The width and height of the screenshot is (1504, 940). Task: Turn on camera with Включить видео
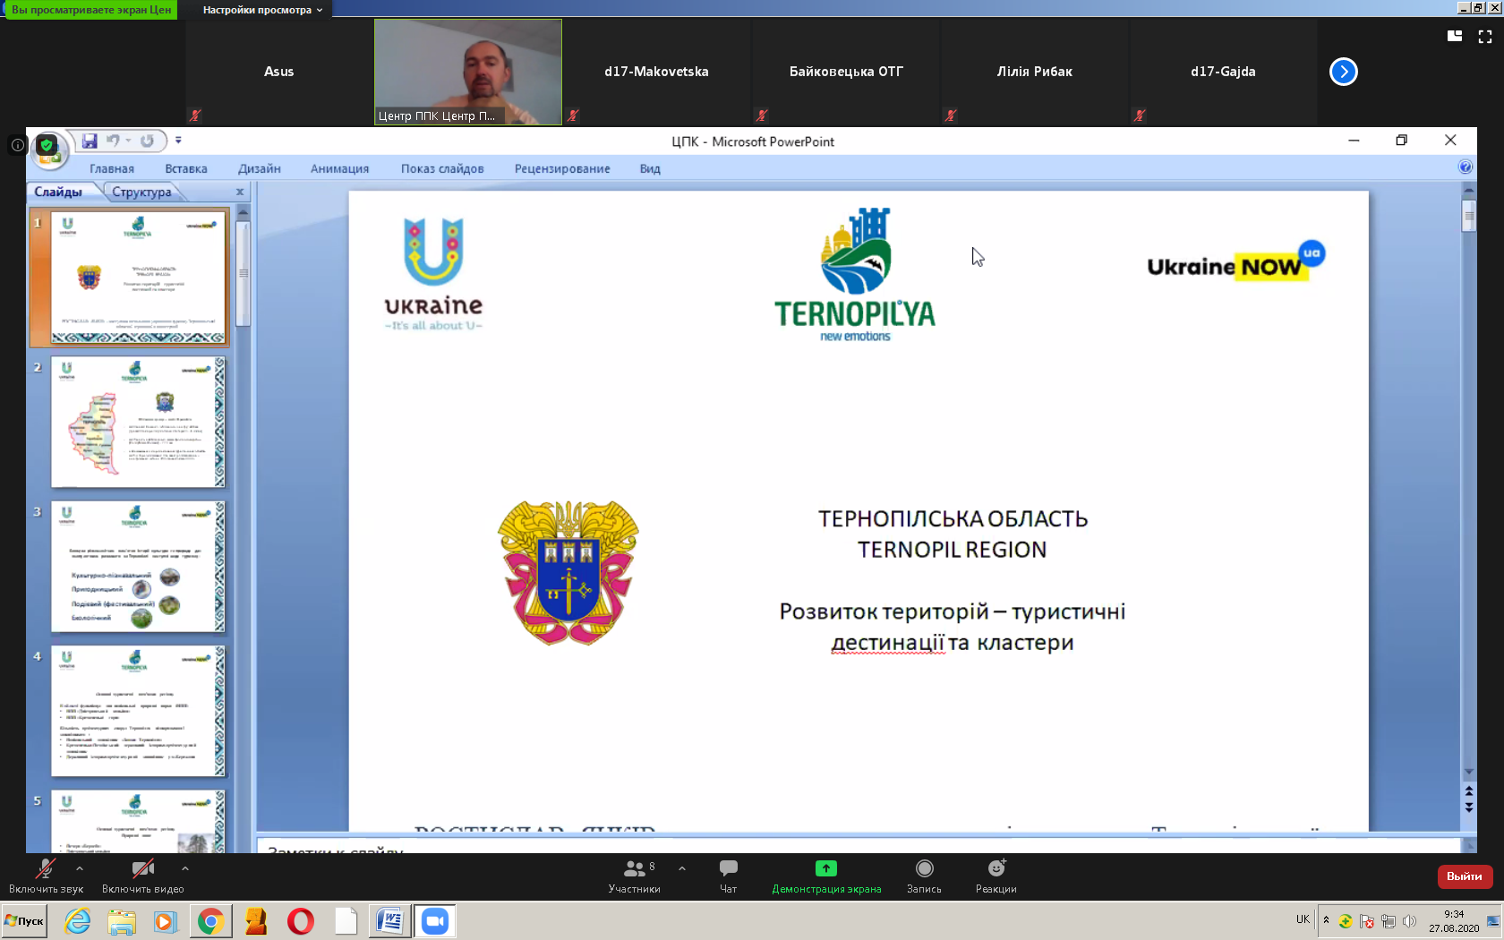[x=143, y=876]
